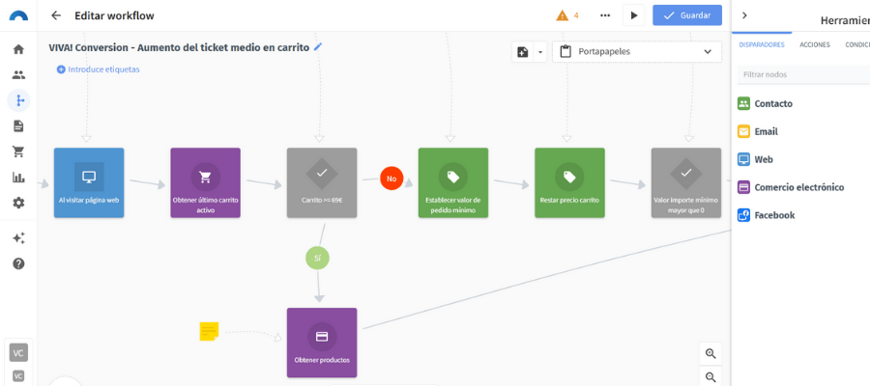870x386 pixels.
Task: Collapse the Herramientas panel with the chevron
Action: pos(744,15)
